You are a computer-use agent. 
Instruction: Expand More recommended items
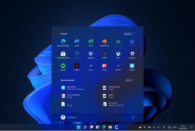[x=130, y=80]
